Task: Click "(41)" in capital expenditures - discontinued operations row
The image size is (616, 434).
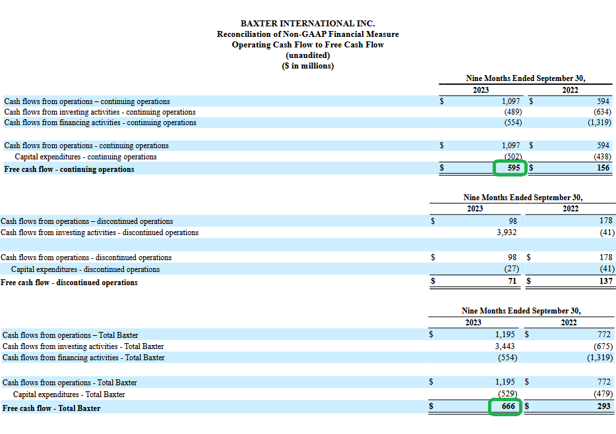Action: coord(607,269)
